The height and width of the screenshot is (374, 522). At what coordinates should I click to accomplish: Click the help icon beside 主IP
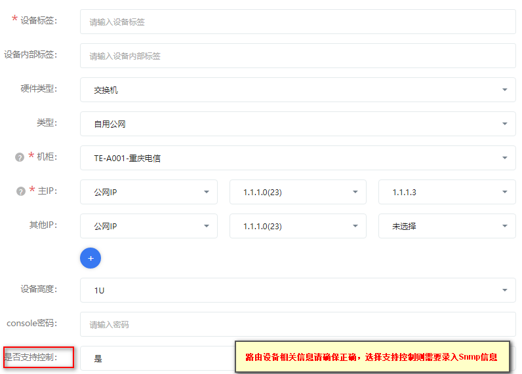[21, 191]
